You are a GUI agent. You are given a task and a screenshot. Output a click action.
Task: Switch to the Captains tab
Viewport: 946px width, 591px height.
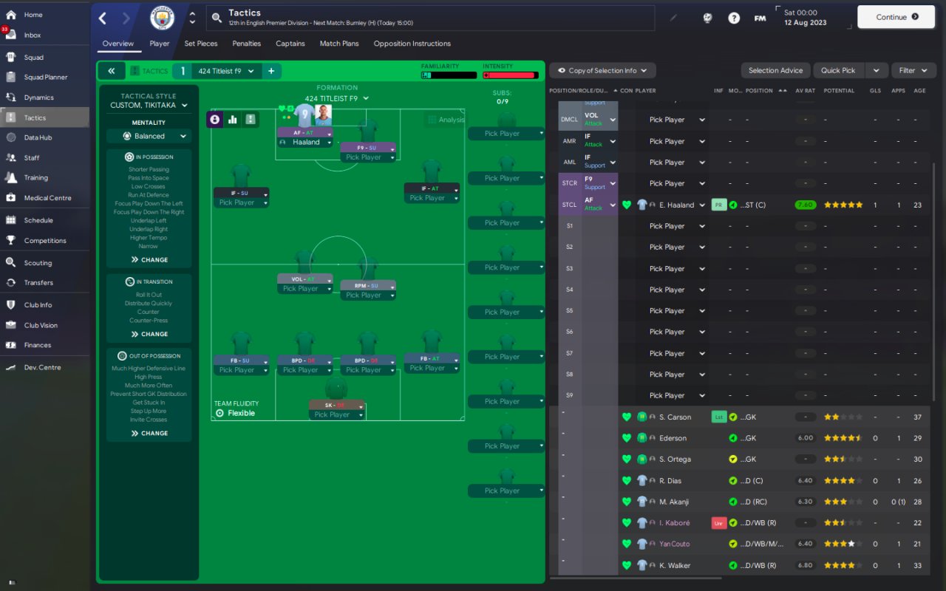290,44
